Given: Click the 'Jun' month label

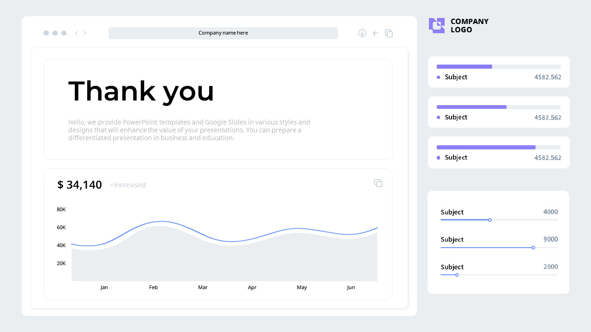Looking at the screenshot, I should point(351,287).
